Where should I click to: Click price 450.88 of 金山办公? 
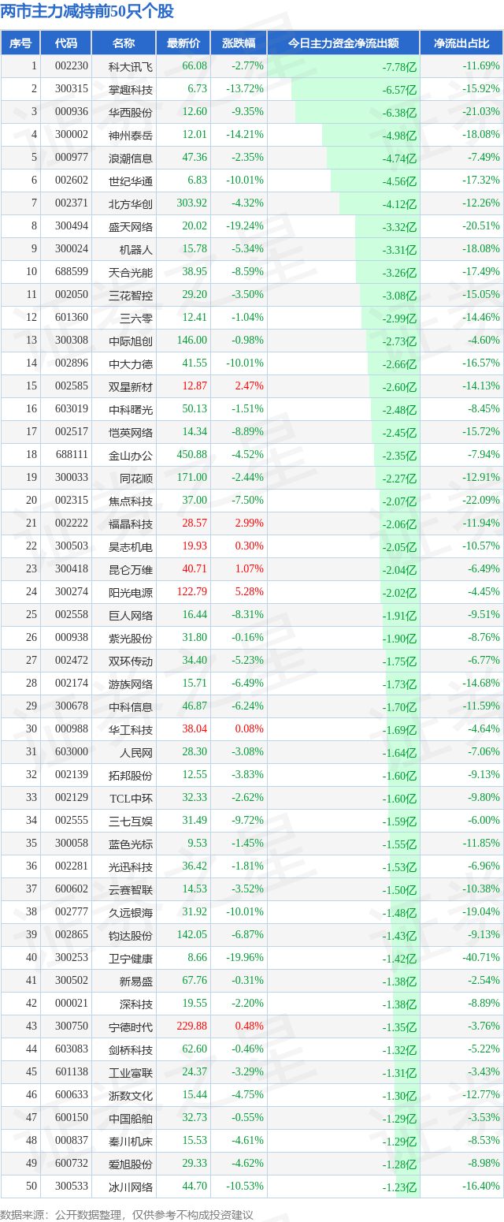click(x=191, y=455)
